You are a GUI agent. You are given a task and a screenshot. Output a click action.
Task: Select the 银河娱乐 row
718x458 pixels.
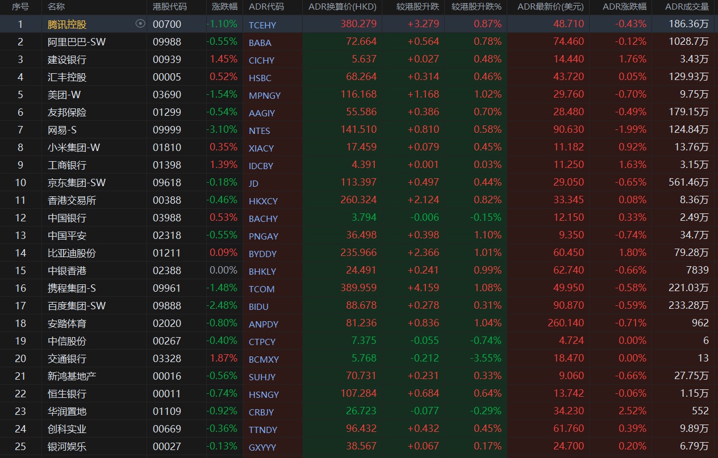point(359,446)
